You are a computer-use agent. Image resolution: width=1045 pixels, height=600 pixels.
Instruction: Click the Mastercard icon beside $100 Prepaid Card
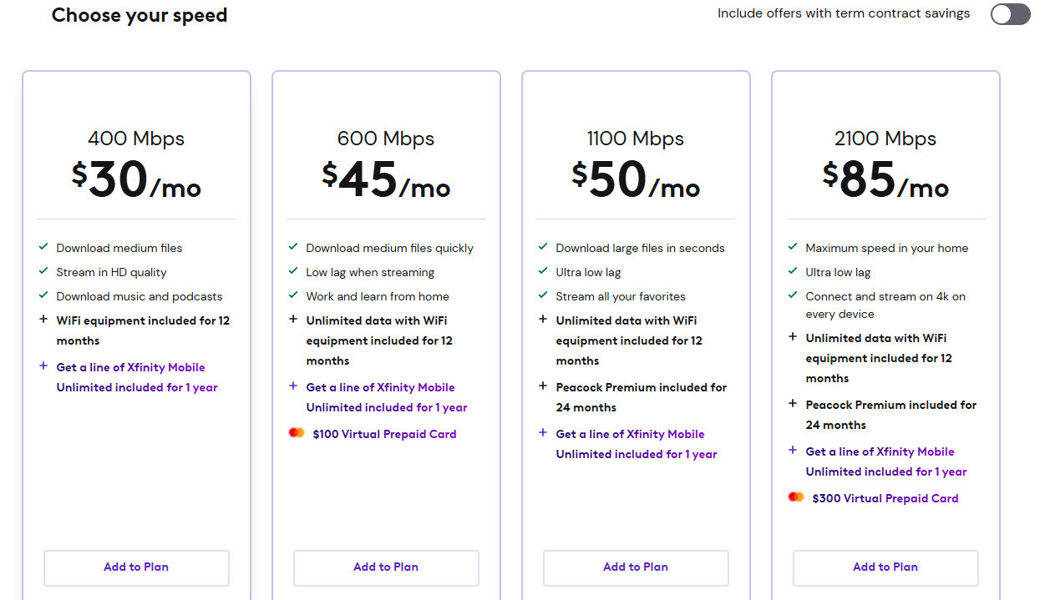point(297,433)
